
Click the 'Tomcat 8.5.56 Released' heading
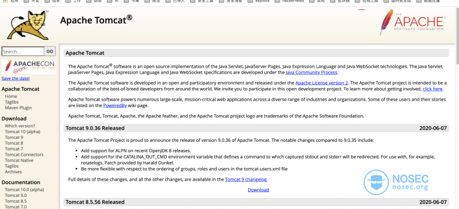[95, 202]
